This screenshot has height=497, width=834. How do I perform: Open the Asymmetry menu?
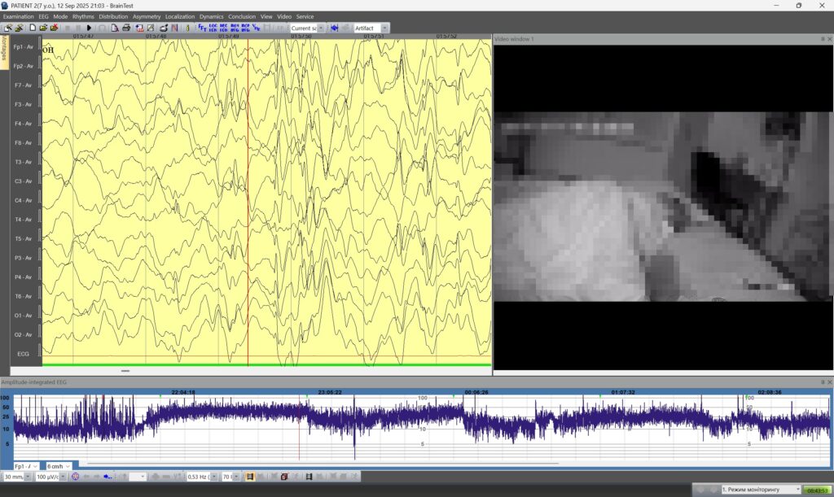click(147, 16)
